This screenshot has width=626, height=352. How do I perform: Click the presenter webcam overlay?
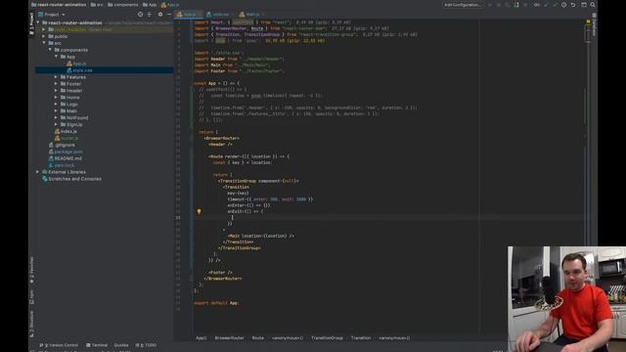[566, 299]
